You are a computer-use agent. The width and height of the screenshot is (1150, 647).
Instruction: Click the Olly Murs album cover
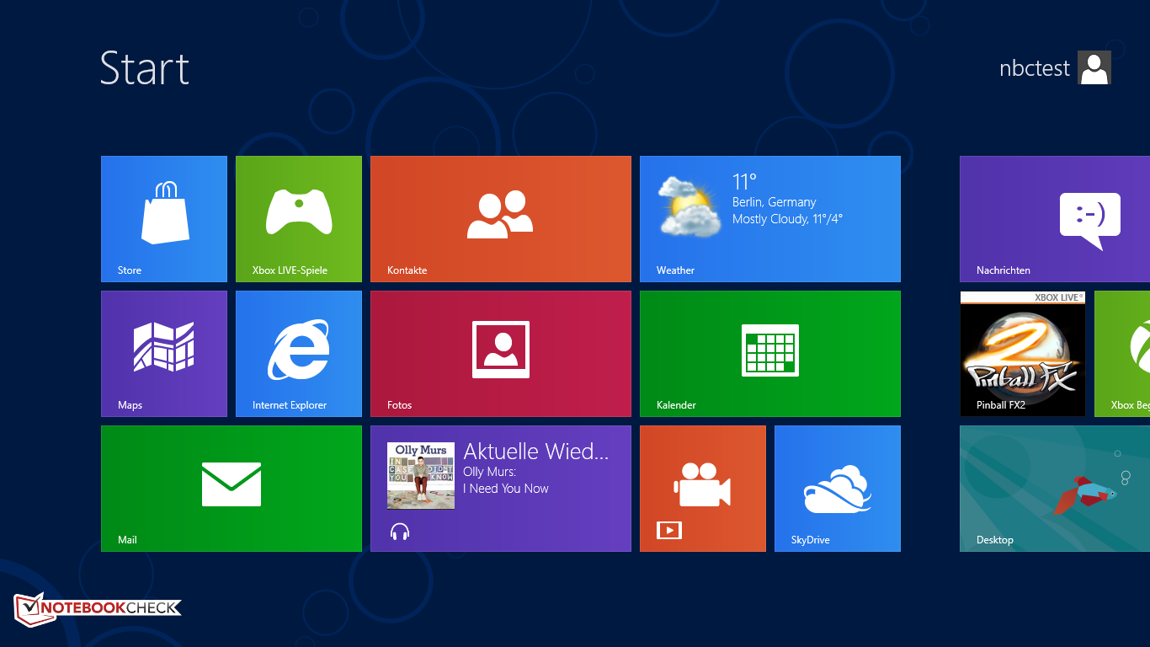coord(421,476)
